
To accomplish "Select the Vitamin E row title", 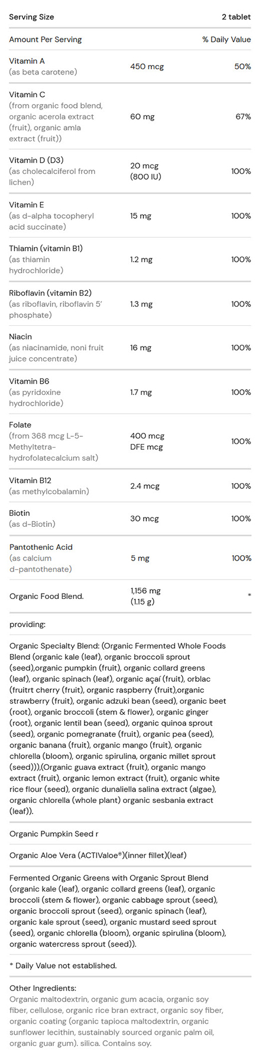I will 27,205.
